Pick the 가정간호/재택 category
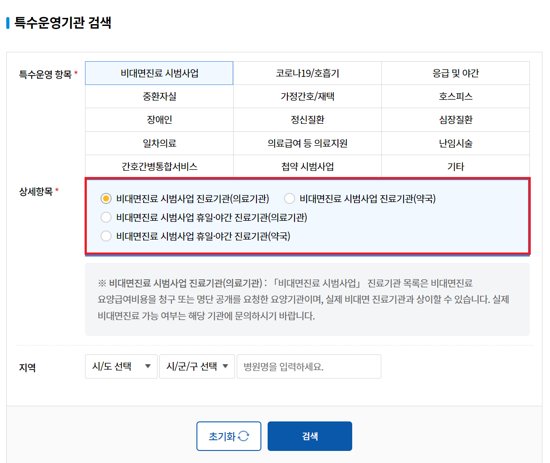The width and height of the screenshot is (550, 463). pyautogui.click(x=307, y=96)
